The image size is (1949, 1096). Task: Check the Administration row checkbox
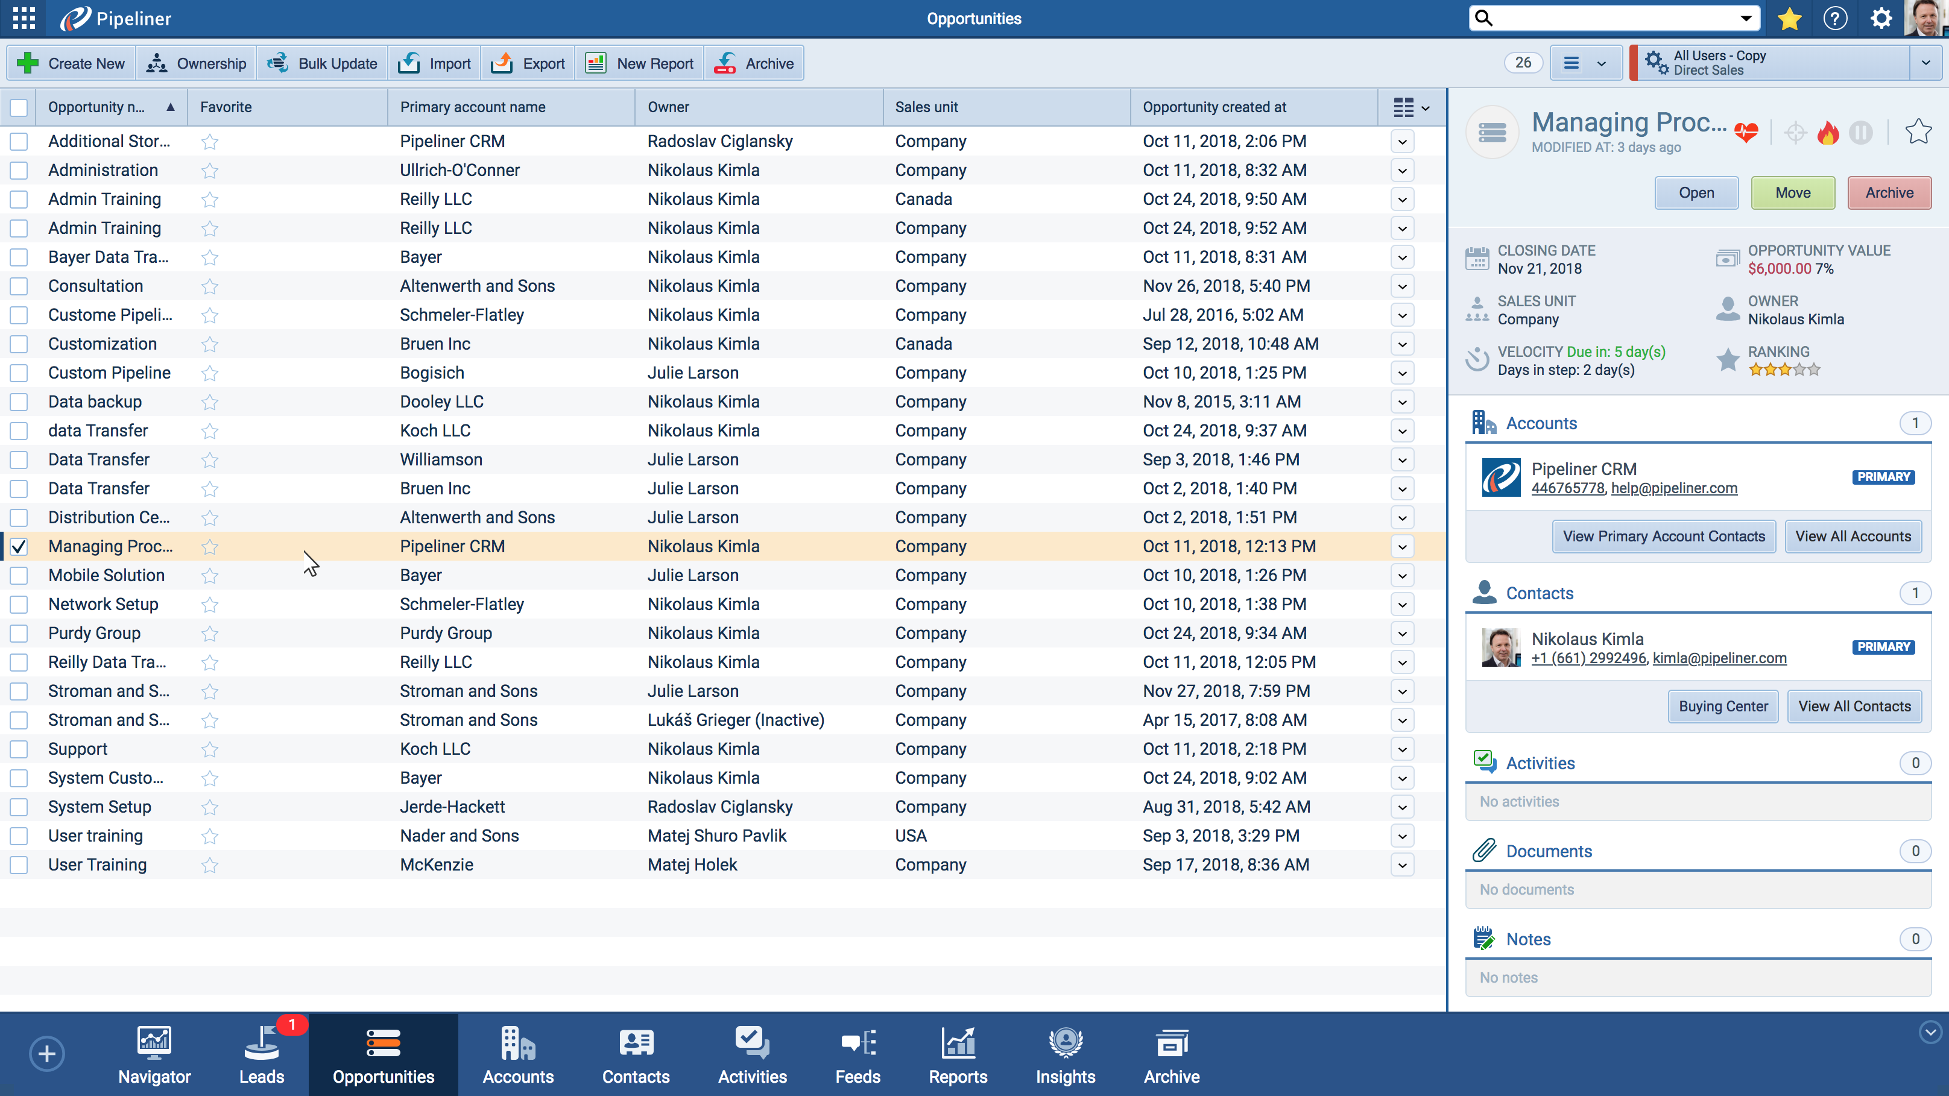pyautogui.click(x=19, y=171)
